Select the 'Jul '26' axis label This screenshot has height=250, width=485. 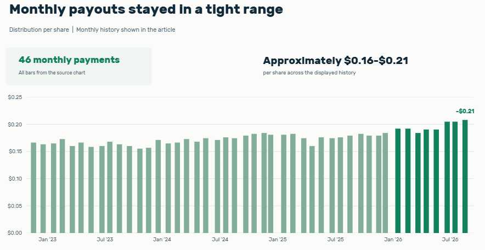pyautogui.click(x=450, y=240)
